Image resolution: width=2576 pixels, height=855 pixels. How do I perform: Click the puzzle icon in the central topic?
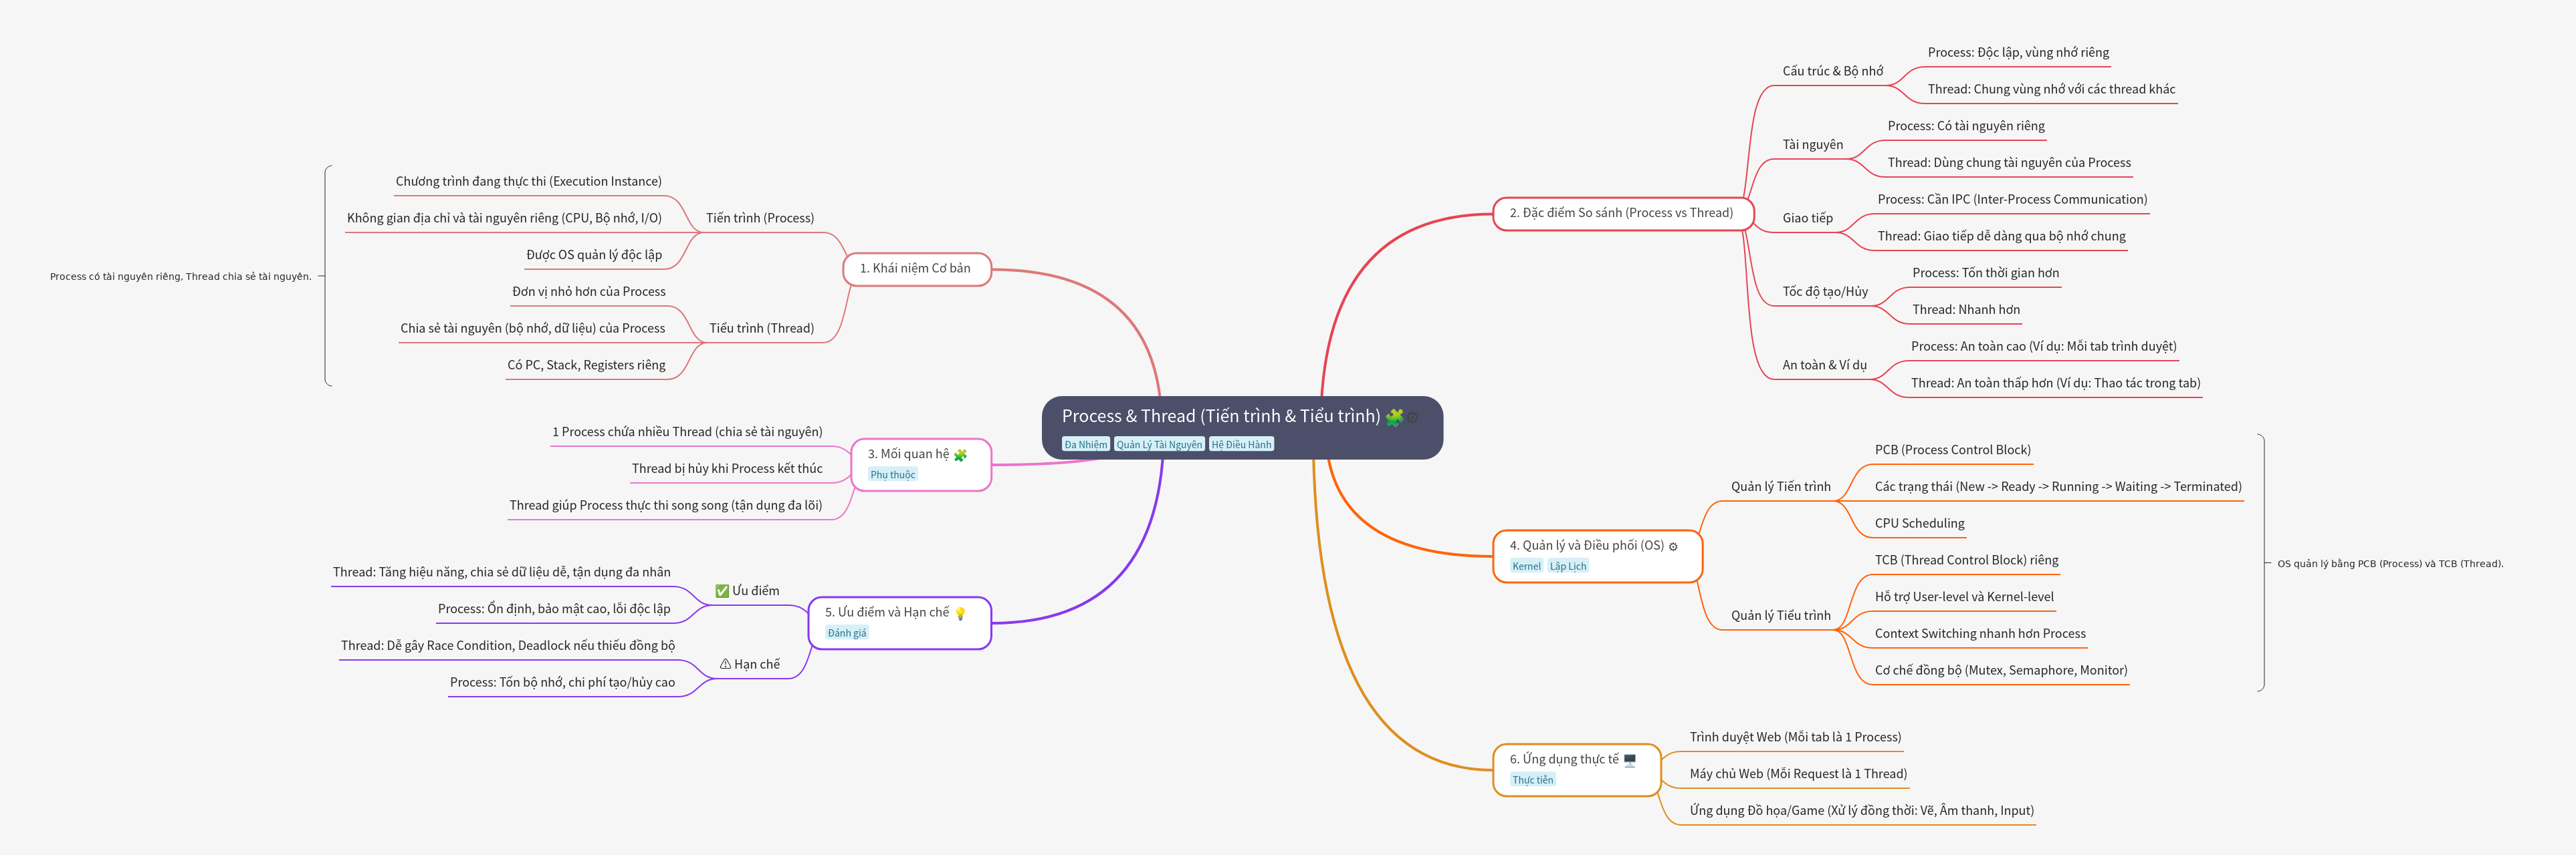click(1394, 417)
